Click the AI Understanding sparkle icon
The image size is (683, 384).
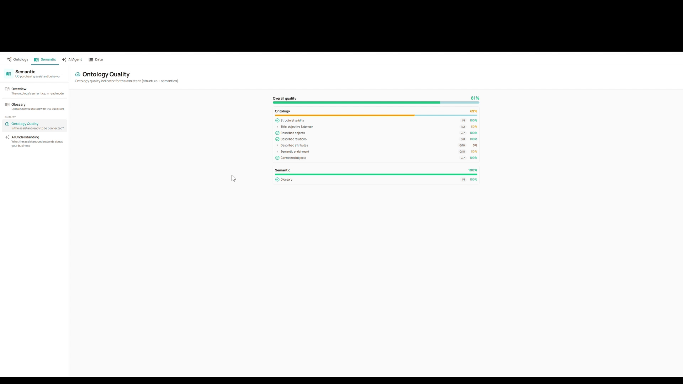(x=7, y=137)
